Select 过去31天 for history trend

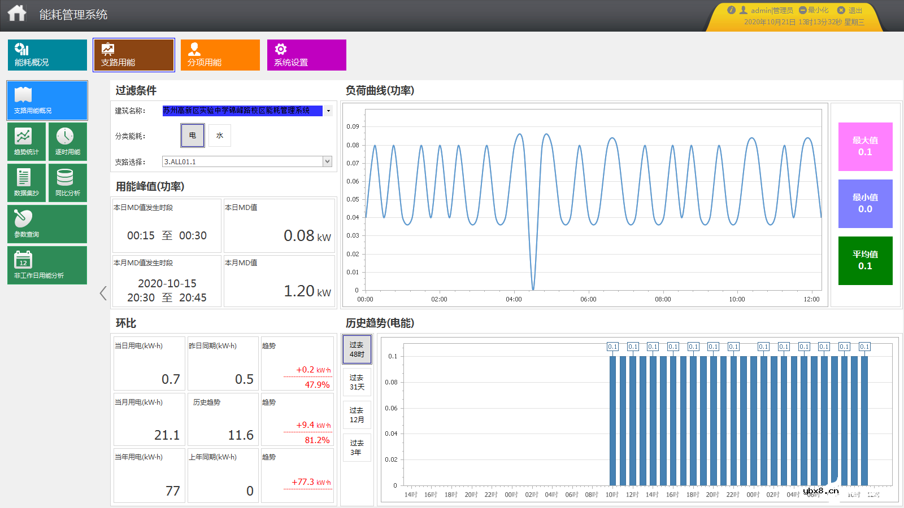pyautogui.click(x=357, y=381)
